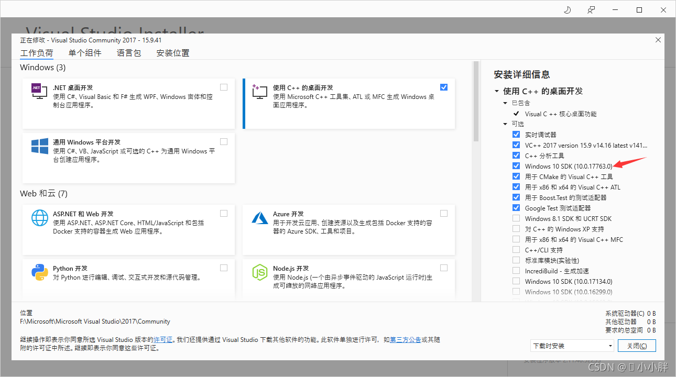Collapse 使用 C++ 的桌面开发 details section

[x=497, y=91]
